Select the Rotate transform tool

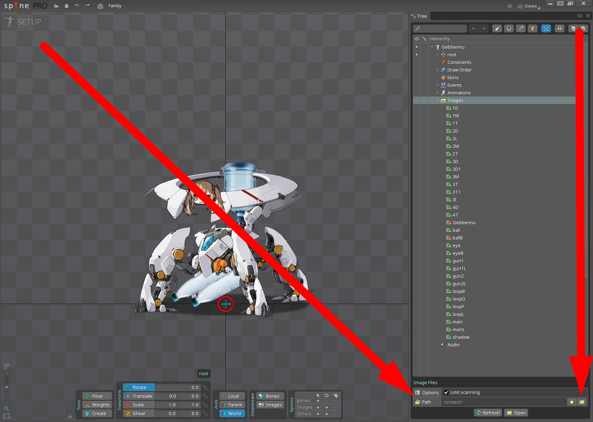click(139, 387)
